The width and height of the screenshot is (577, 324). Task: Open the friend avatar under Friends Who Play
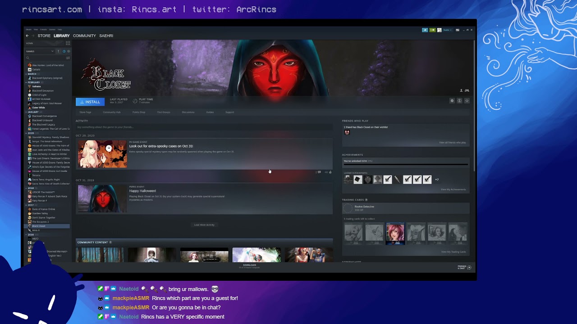point(347,132)
